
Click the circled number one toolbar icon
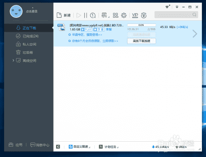[93, 15]
